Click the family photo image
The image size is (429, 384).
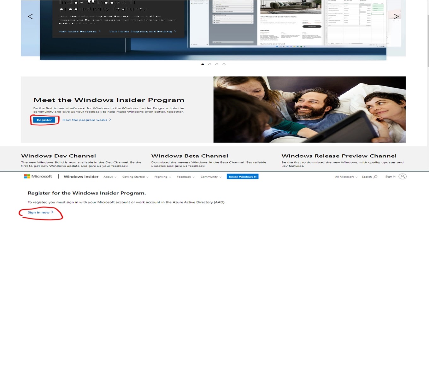309,110
